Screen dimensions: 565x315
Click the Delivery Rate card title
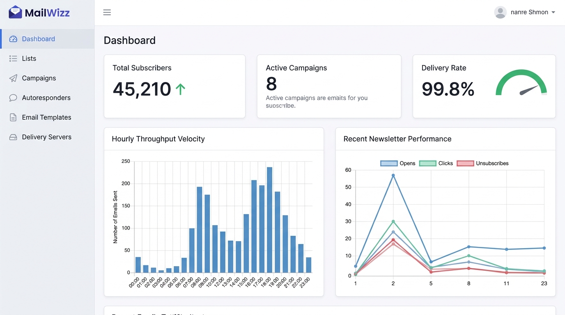444,68
